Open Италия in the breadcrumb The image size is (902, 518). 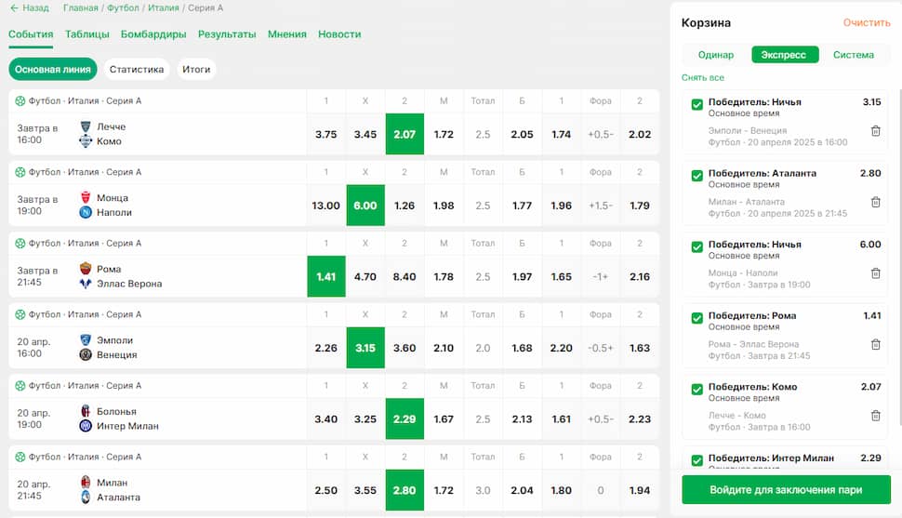(x=164, y=8)
